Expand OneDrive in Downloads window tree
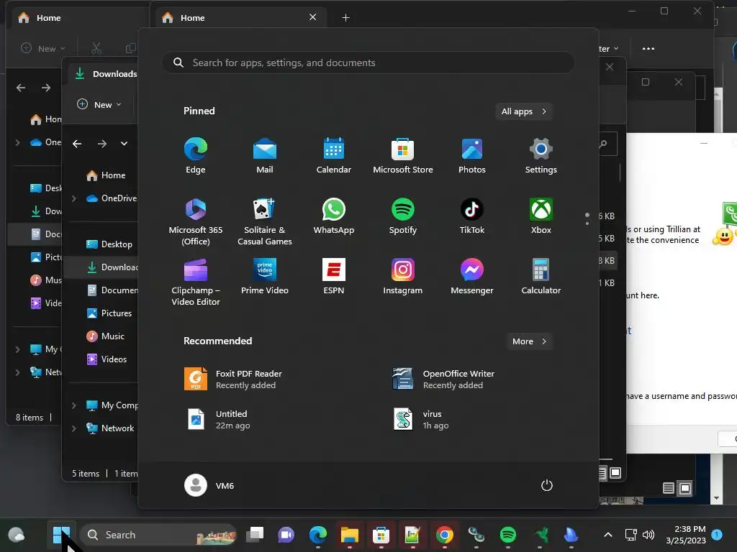Image resolution: width=737 pixels, height=552 pixels. pos(74,198)
